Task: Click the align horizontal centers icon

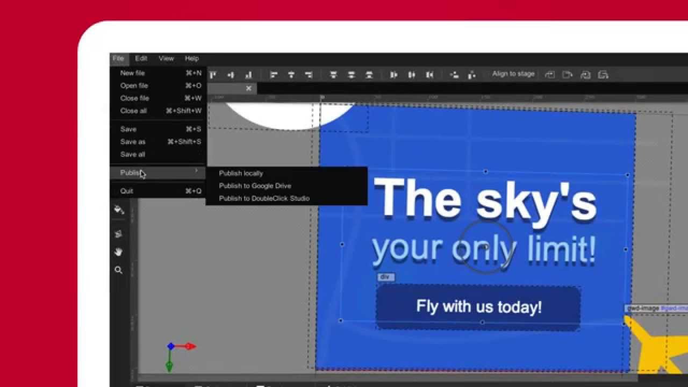Action: click(291, 75)
